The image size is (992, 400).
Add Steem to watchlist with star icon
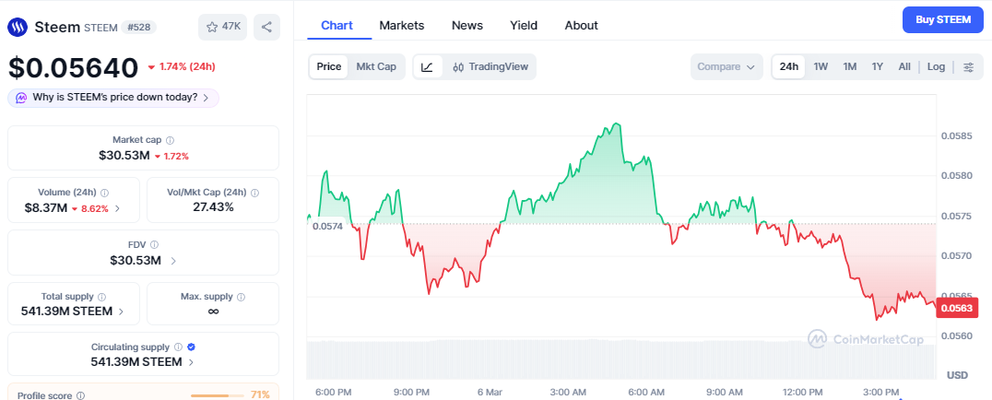[x=222, y=27]
